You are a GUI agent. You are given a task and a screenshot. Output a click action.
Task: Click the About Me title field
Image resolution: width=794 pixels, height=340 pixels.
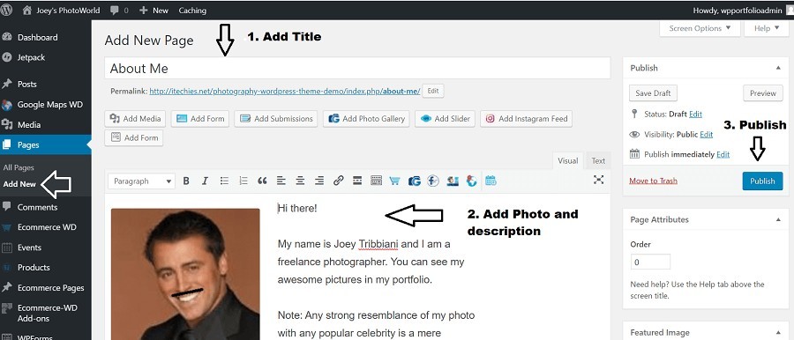[357, 69]
